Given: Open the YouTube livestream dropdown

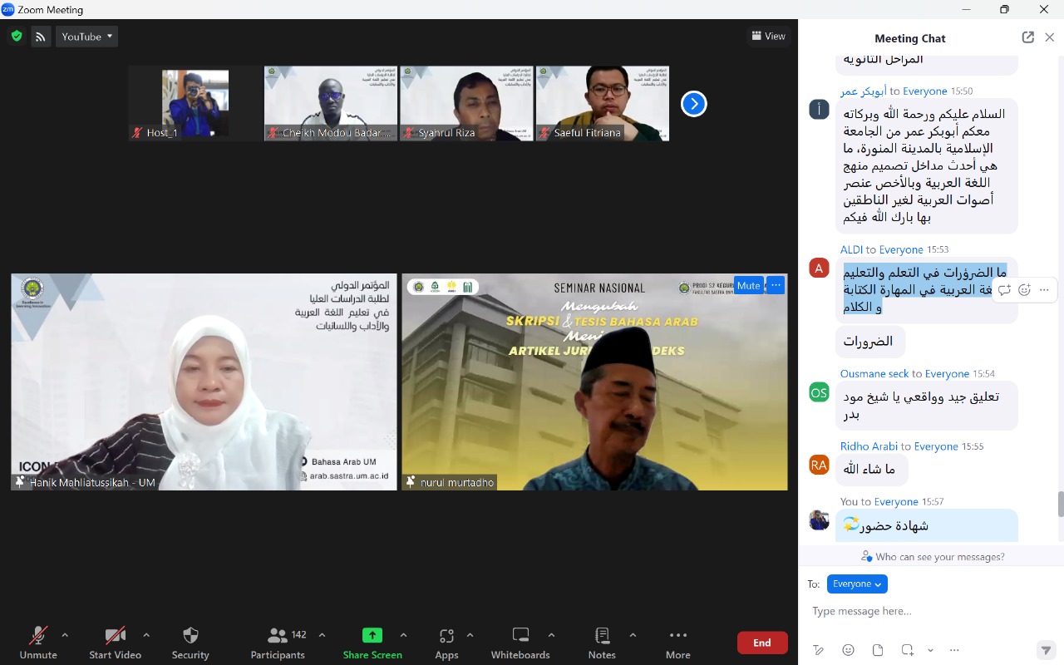Looking at the screenshot, I should 86,37.
